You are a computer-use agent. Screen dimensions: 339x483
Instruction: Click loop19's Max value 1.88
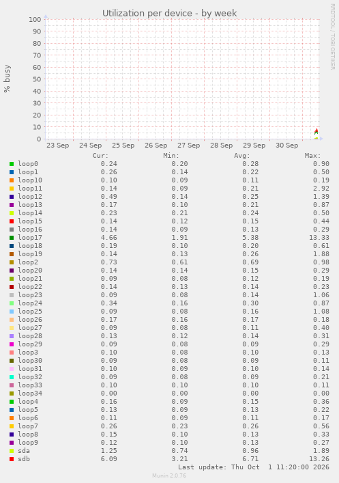click(321, 254)
